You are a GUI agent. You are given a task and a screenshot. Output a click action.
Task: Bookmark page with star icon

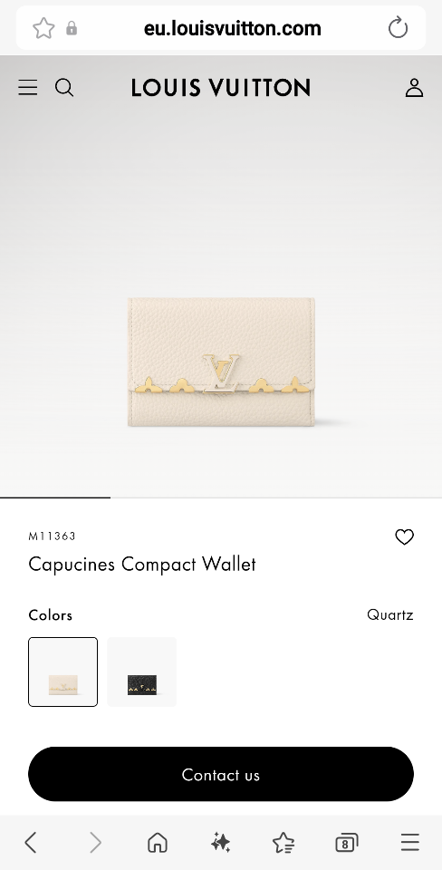pos(43,28)
